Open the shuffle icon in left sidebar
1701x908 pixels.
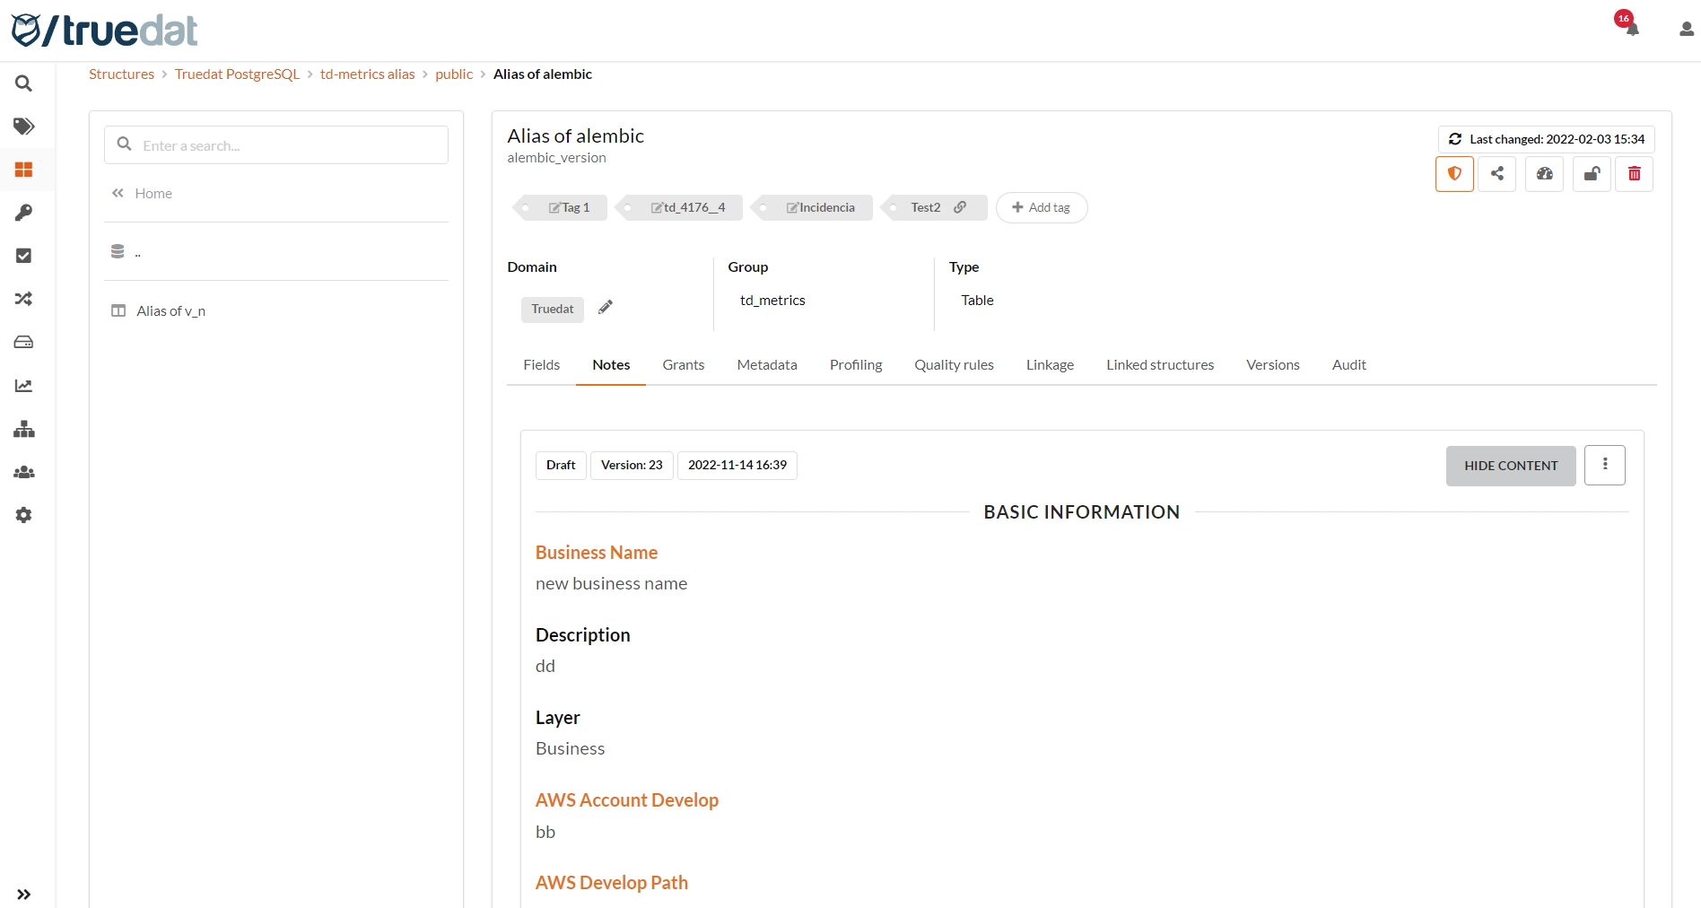pyautogui.click(x=24, y=299)
